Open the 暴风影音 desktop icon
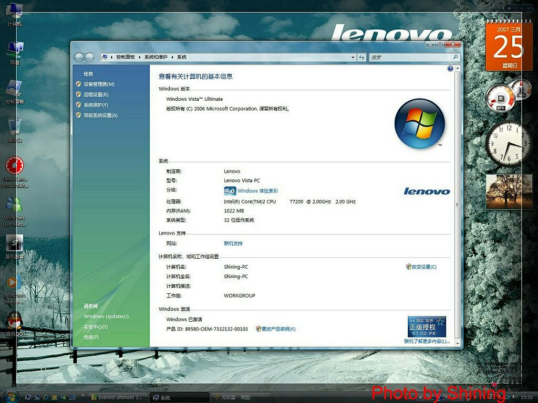Viewport: 538px width, 403px height. pyautogui.click(x=14, y=247)
